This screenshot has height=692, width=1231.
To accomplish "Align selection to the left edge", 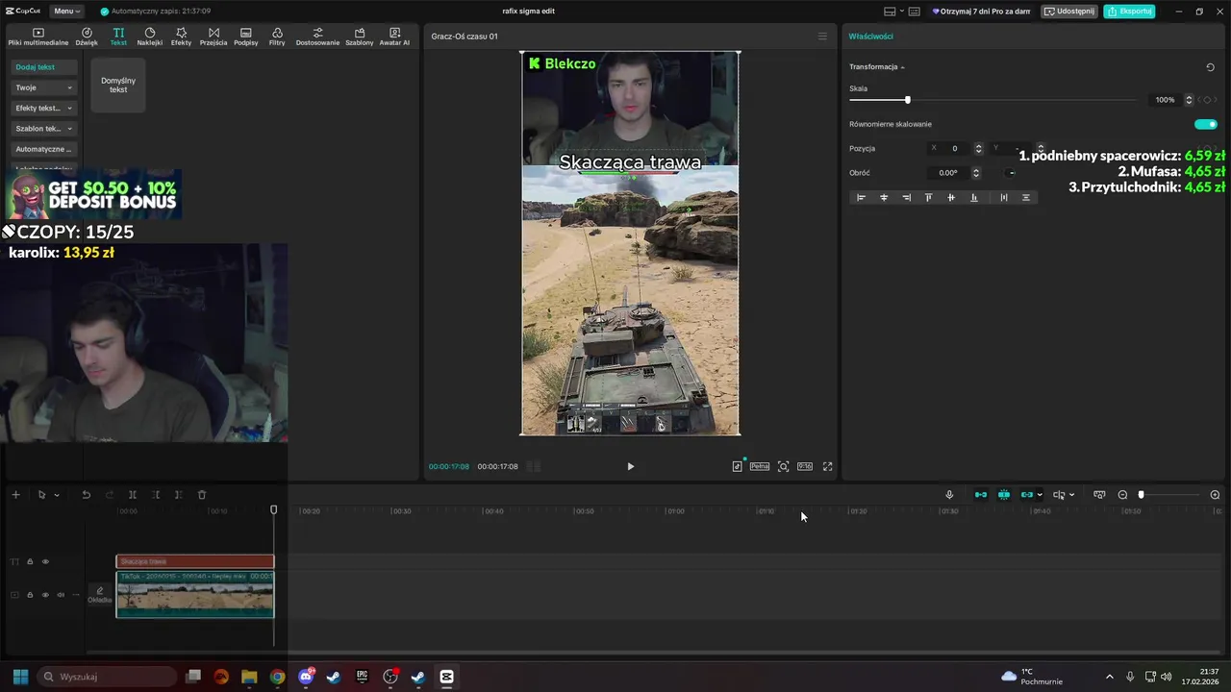I will tap(861, 197).
